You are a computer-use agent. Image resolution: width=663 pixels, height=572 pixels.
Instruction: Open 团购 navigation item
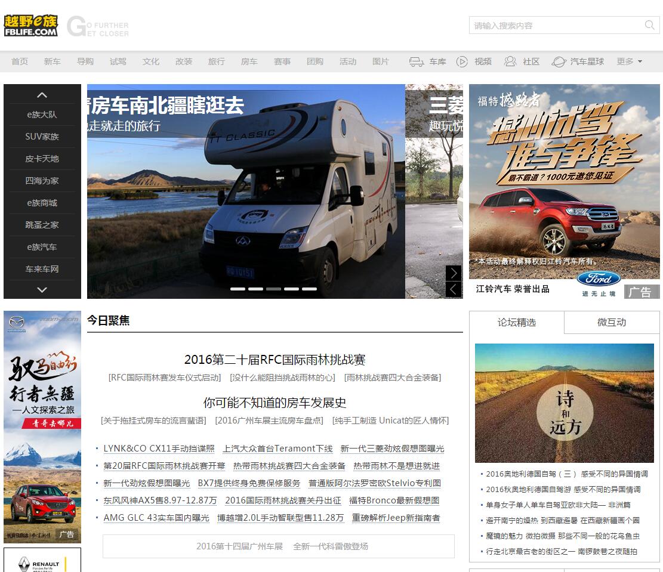point(315,61)
